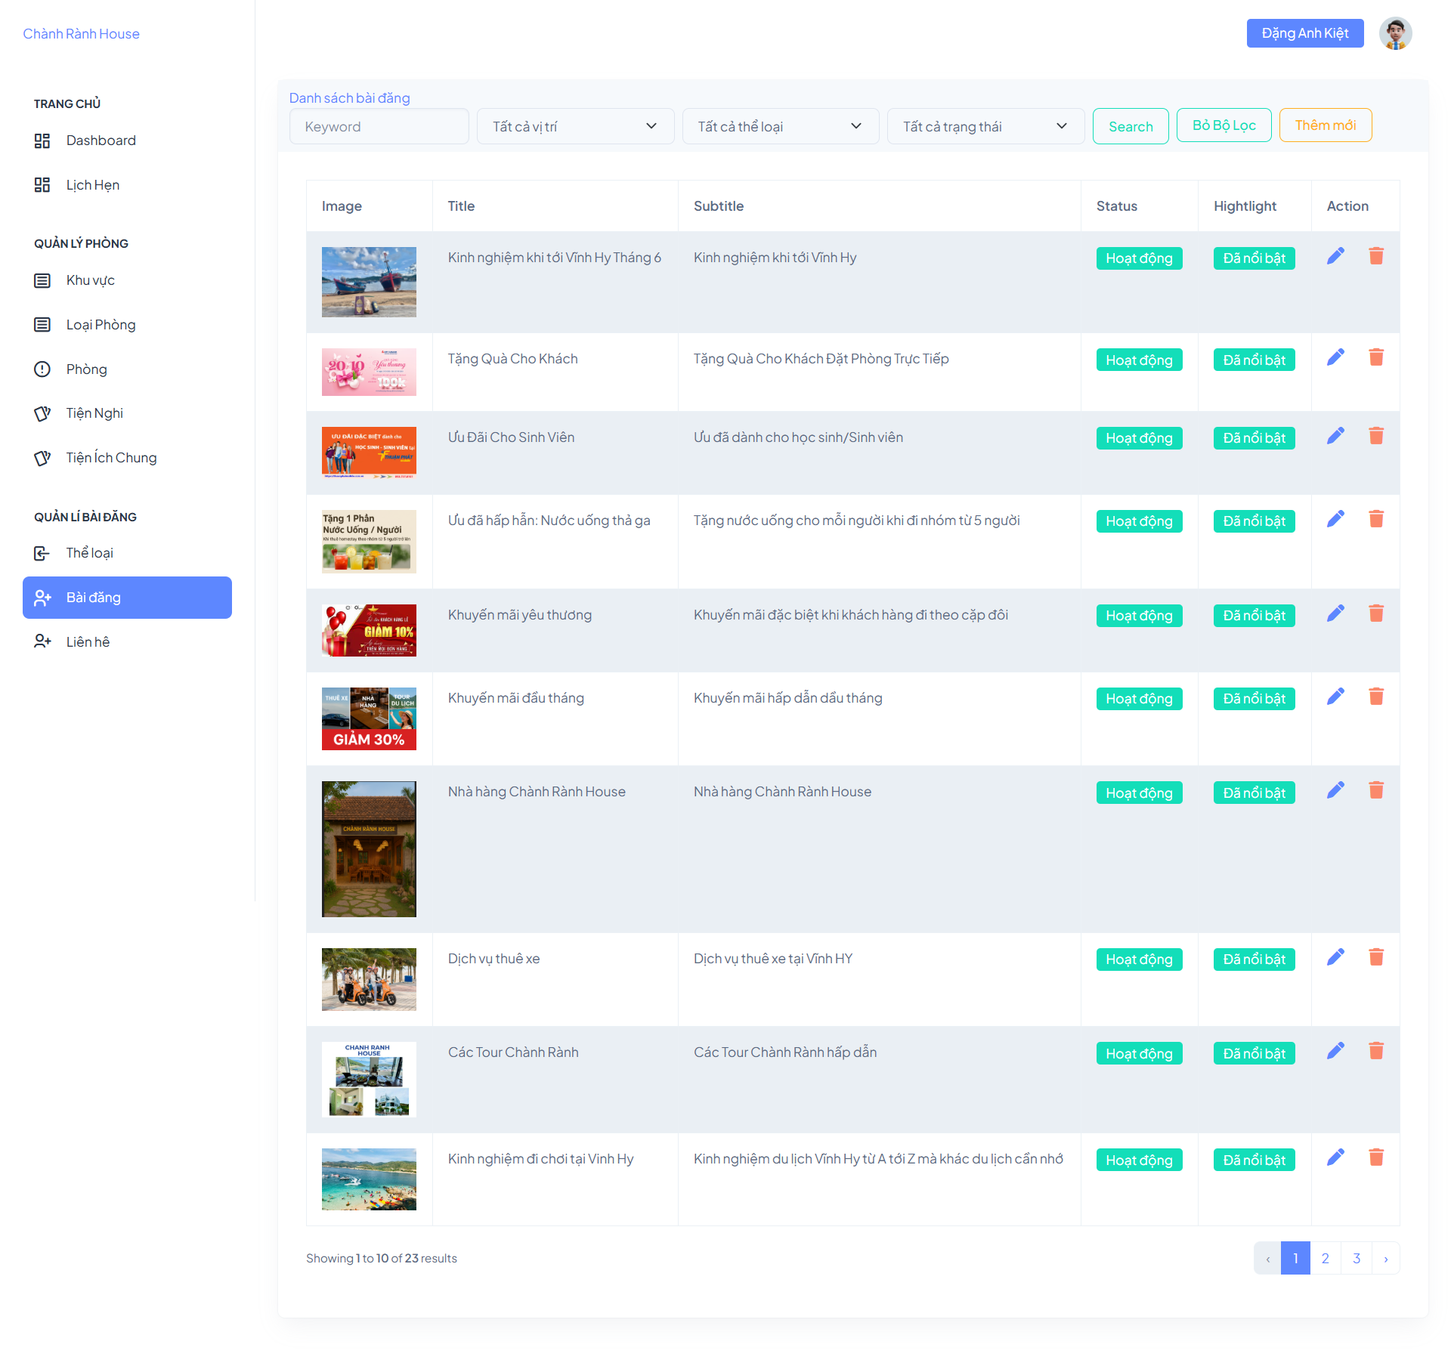1451x1369 pixels.
Task: Expand the Tất cả thể loại dropdown
Action: click(x=780, y=126)
